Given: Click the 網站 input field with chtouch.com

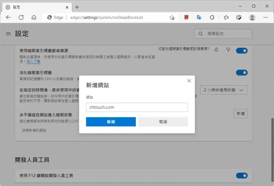Looking at the screenshot, I should (x=137, y=107).
